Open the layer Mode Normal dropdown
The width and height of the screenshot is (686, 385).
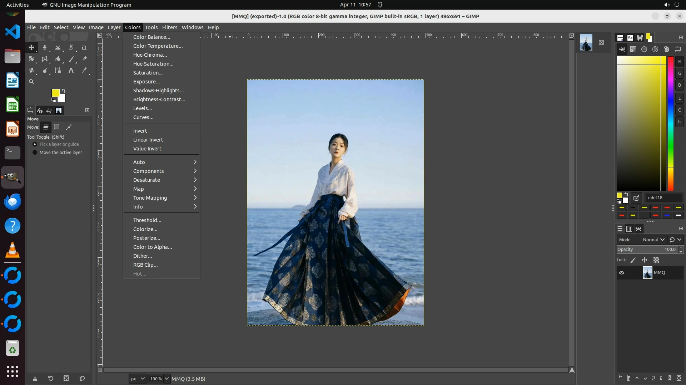pos(653,240)
